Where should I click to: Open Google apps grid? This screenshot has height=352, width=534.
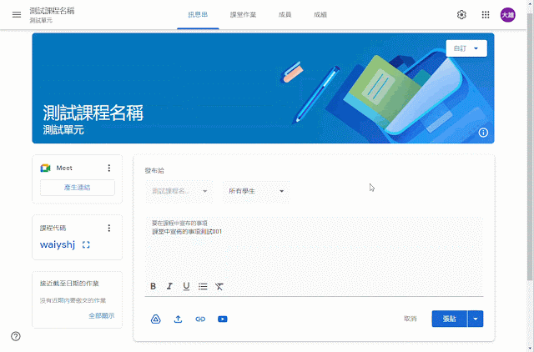[x=486, y=15]
